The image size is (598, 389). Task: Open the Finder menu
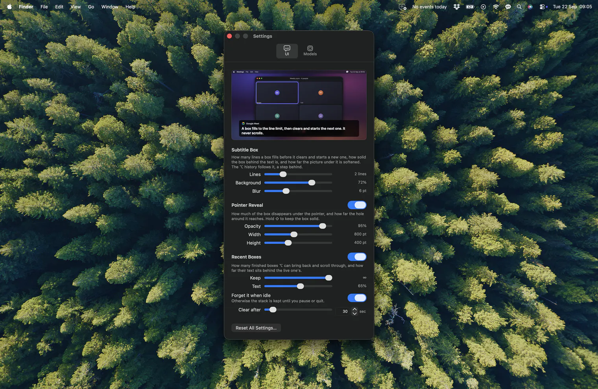click(x=26, y=7)
